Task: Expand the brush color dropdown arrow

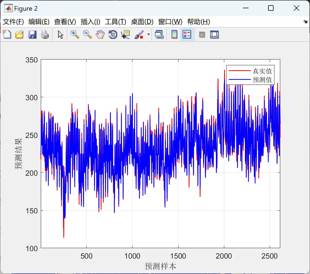Action: coord(148,34)
